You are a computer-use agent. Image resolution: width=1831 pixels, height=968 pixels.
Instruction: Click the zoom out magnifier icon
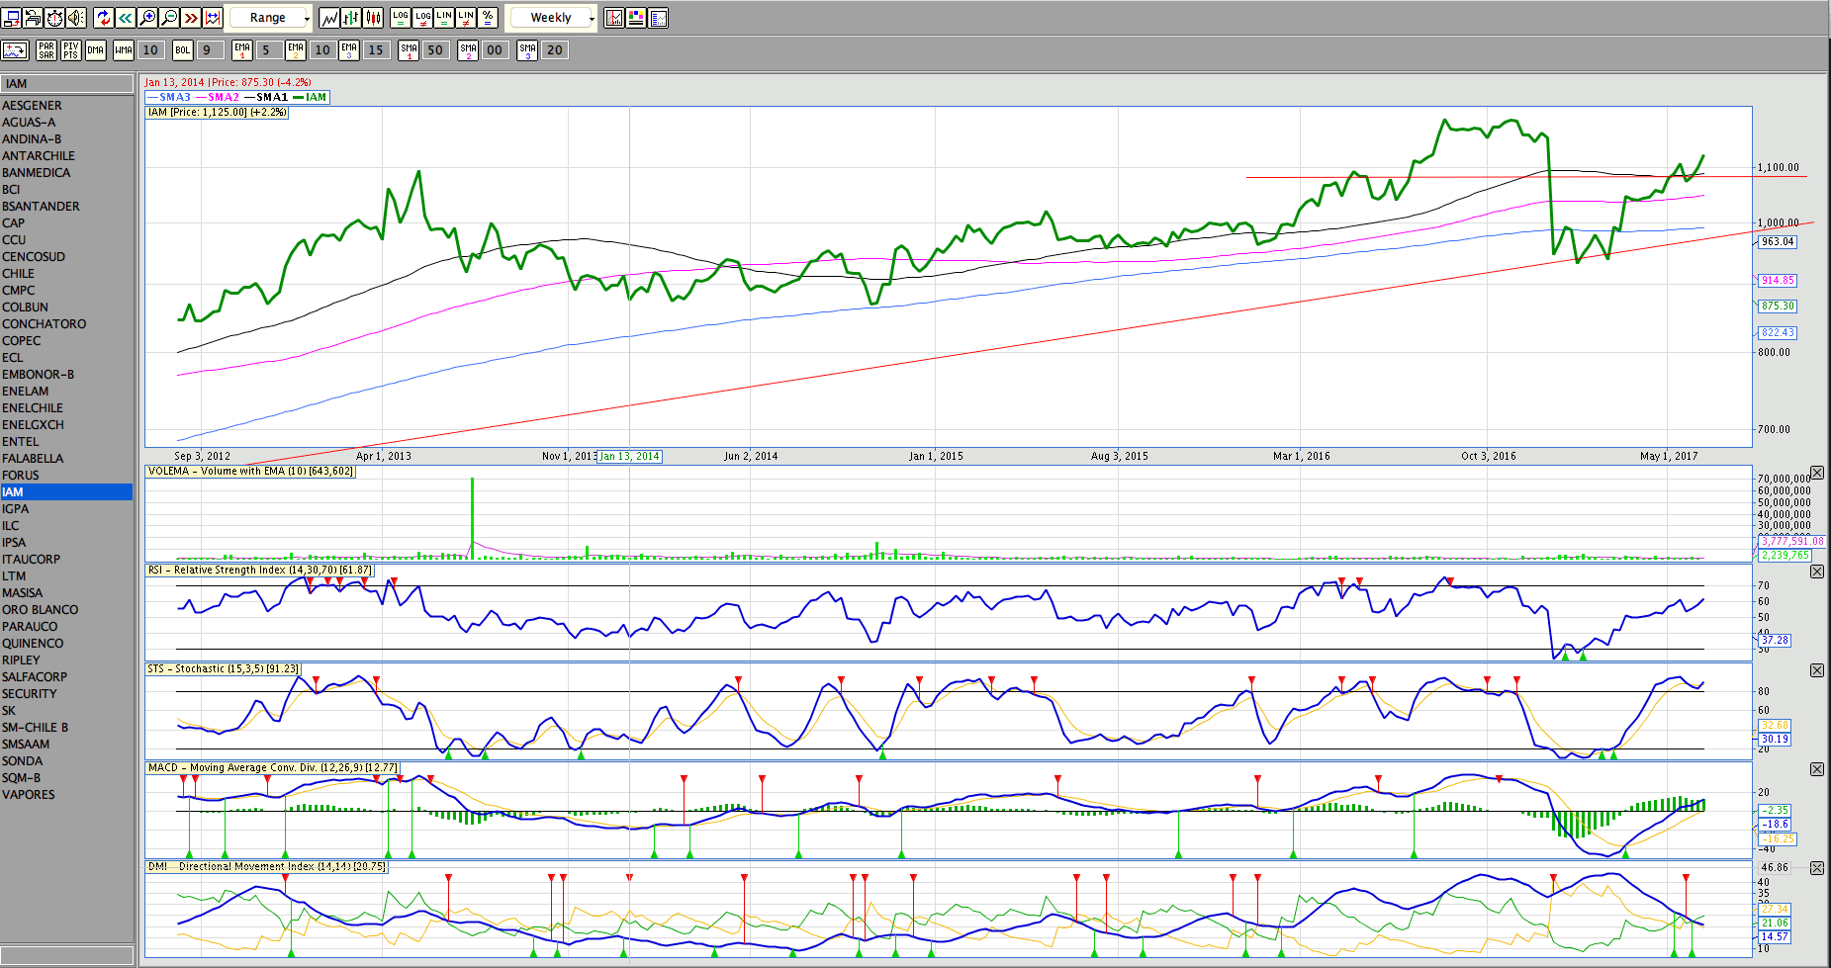(169, 18)
